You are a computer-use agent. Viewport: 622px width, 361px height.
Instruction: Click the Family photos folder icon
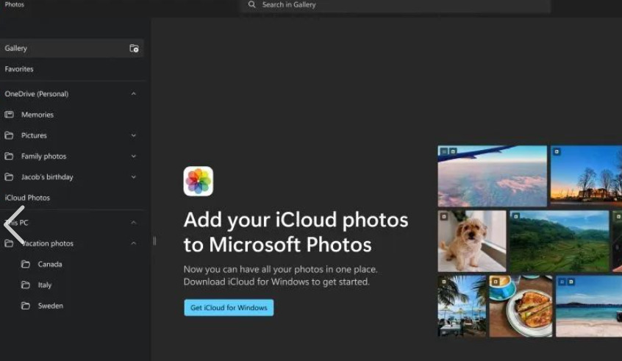9,157
